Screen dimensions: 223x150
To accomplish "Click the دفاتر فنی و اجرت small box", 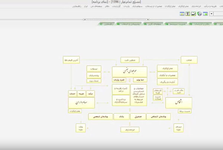I will pos(179,91).
